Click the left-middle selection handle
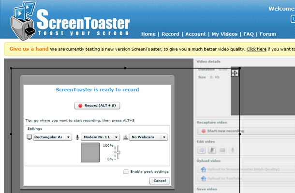 [11, 134]
